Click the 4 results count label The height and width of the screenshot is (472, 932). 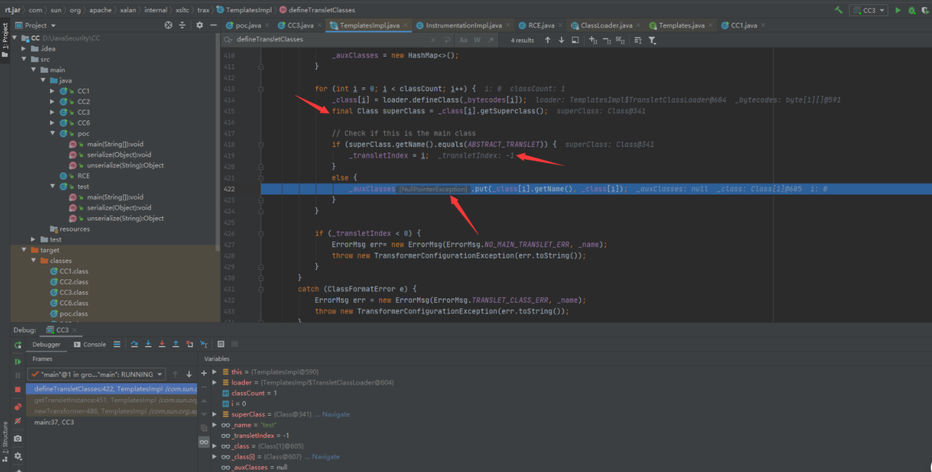click(x=522, y=40)
